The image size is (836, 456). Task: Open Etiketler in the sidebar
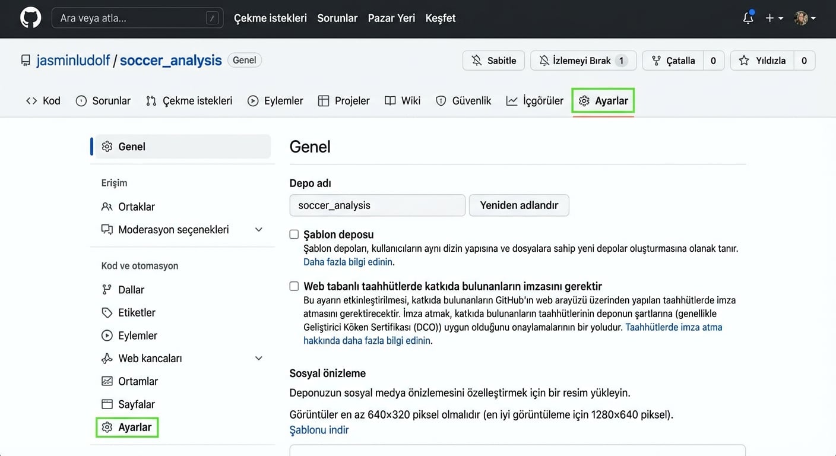point(137,313)
